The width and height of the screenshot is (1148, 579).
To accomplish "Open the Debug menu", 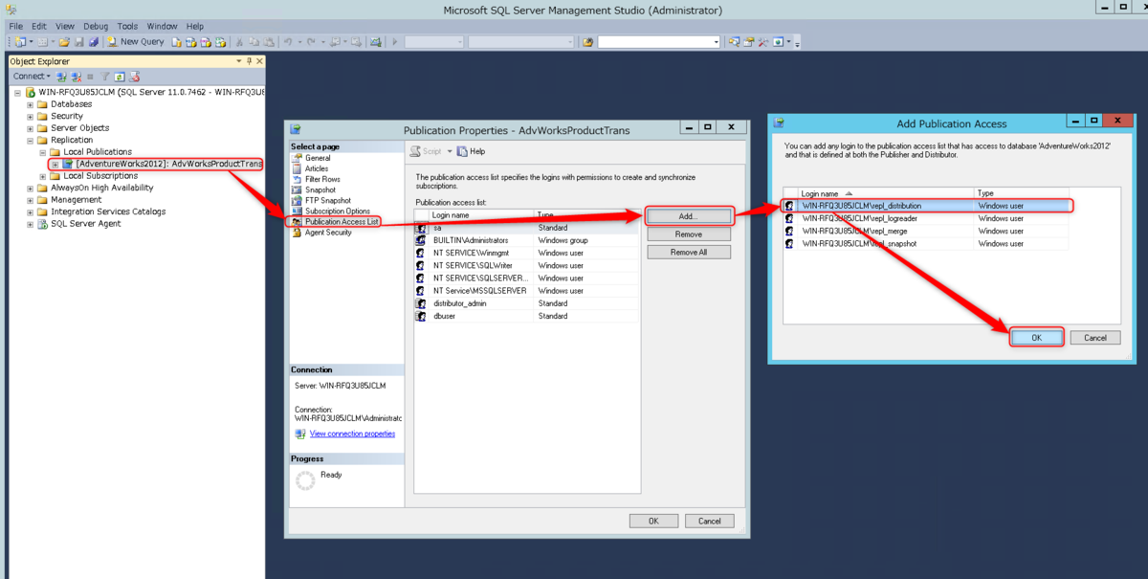I will click(x=96, y=27).
